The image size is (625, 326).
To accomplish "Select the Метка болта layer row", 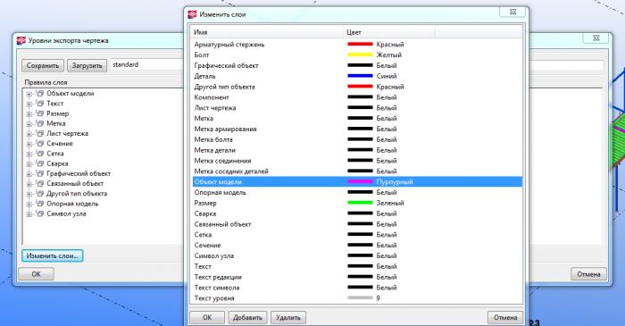I will (357, 139).
